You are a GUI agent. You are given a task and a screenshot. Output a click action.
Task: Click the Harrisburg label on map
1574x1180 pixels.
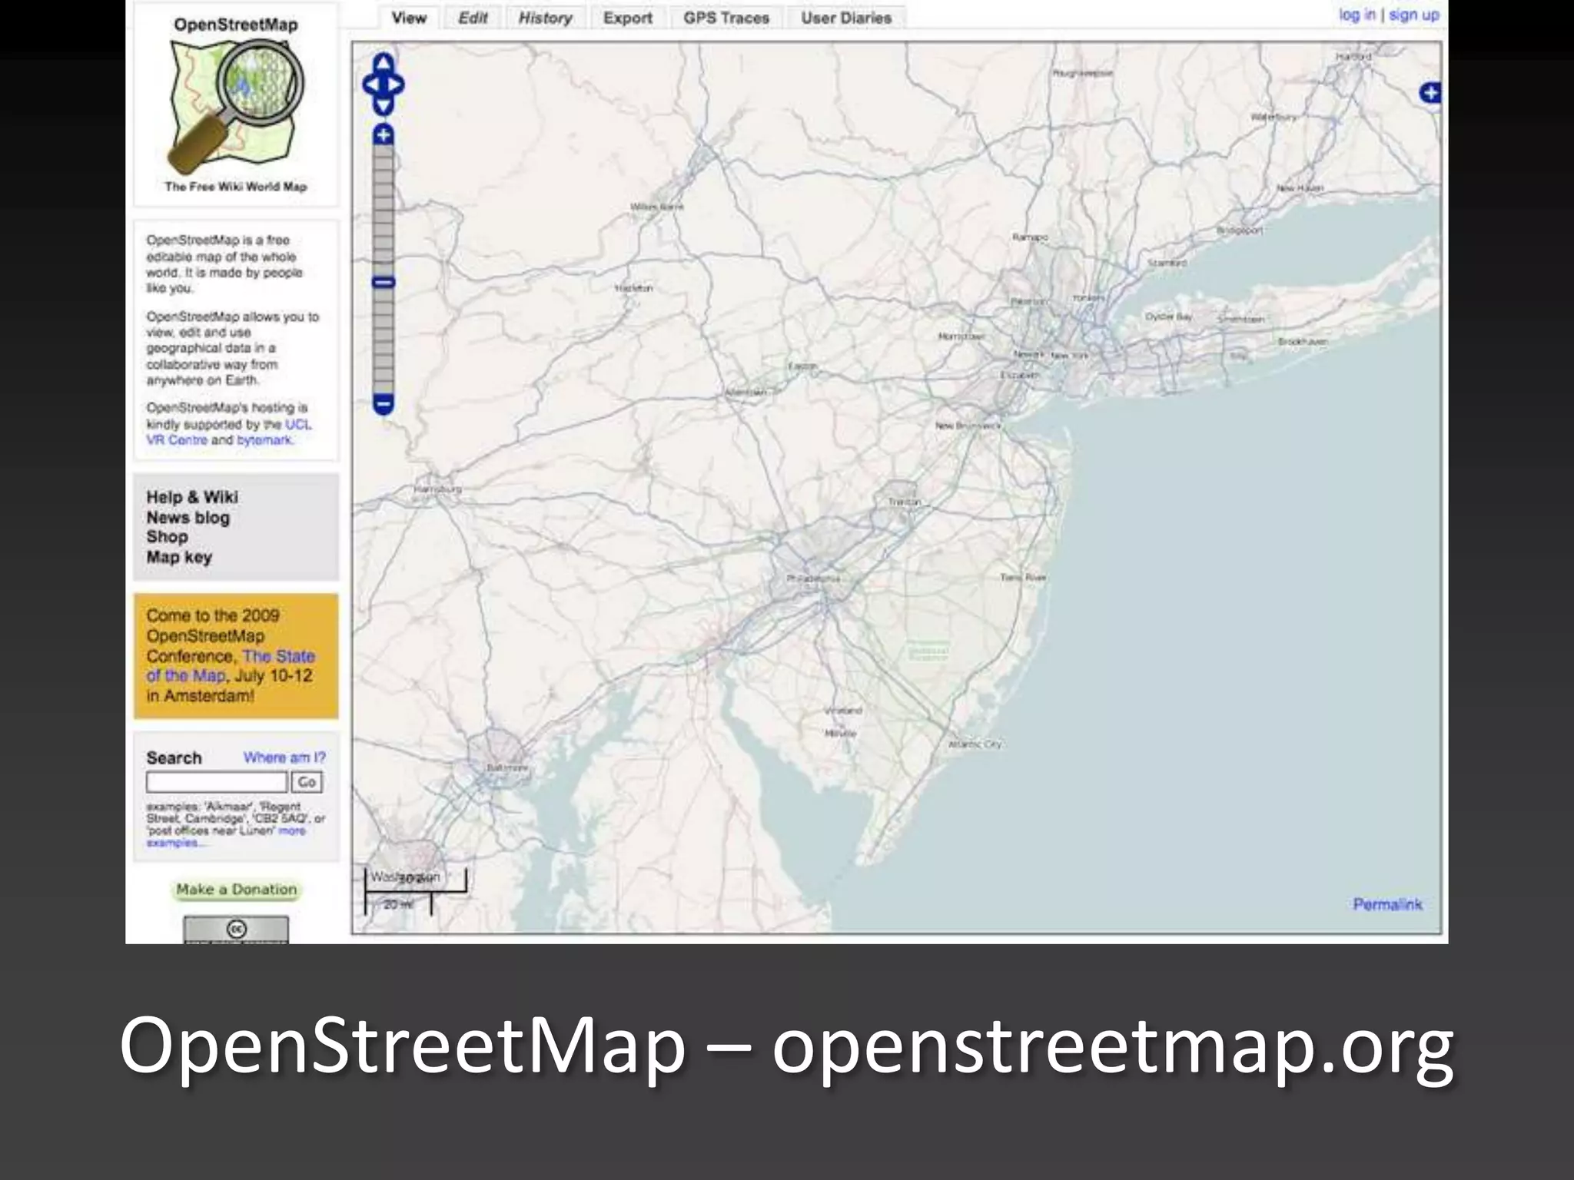(x=438, y=489)
